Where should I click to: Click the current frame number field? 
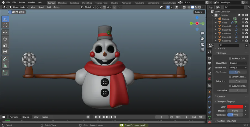(162, 117)
